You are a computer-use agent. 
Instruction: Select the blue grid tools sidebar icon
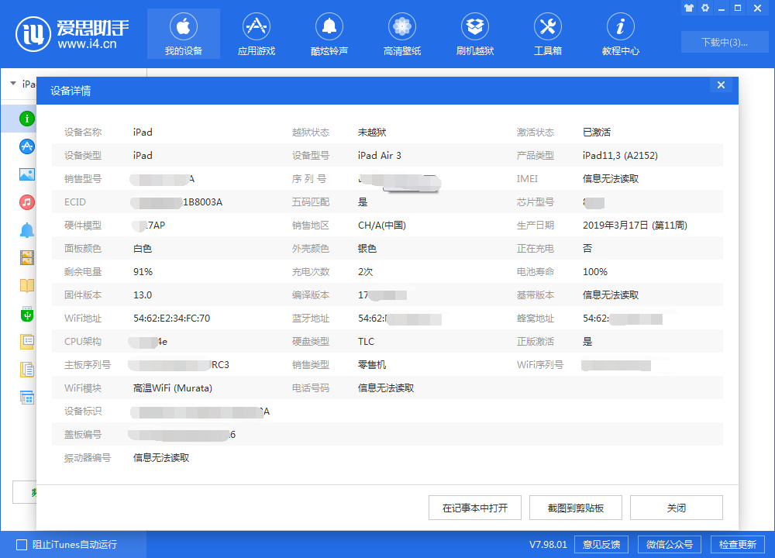pyautogui.click(x=26, y=398)
